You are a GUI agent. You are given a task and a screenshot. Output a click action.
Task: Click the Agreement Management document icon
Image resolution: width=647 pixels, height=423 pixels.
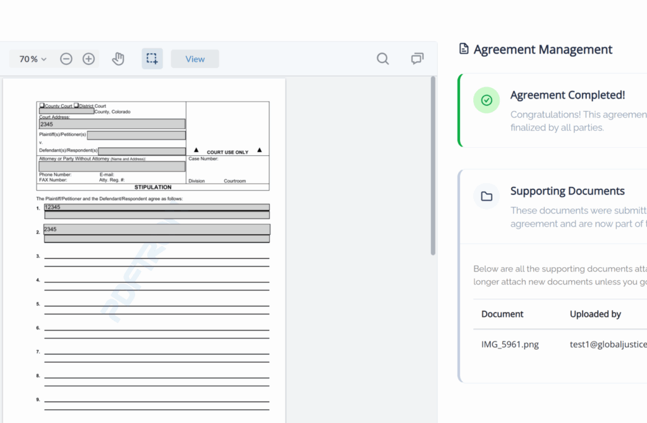click(x=464, y=49)
